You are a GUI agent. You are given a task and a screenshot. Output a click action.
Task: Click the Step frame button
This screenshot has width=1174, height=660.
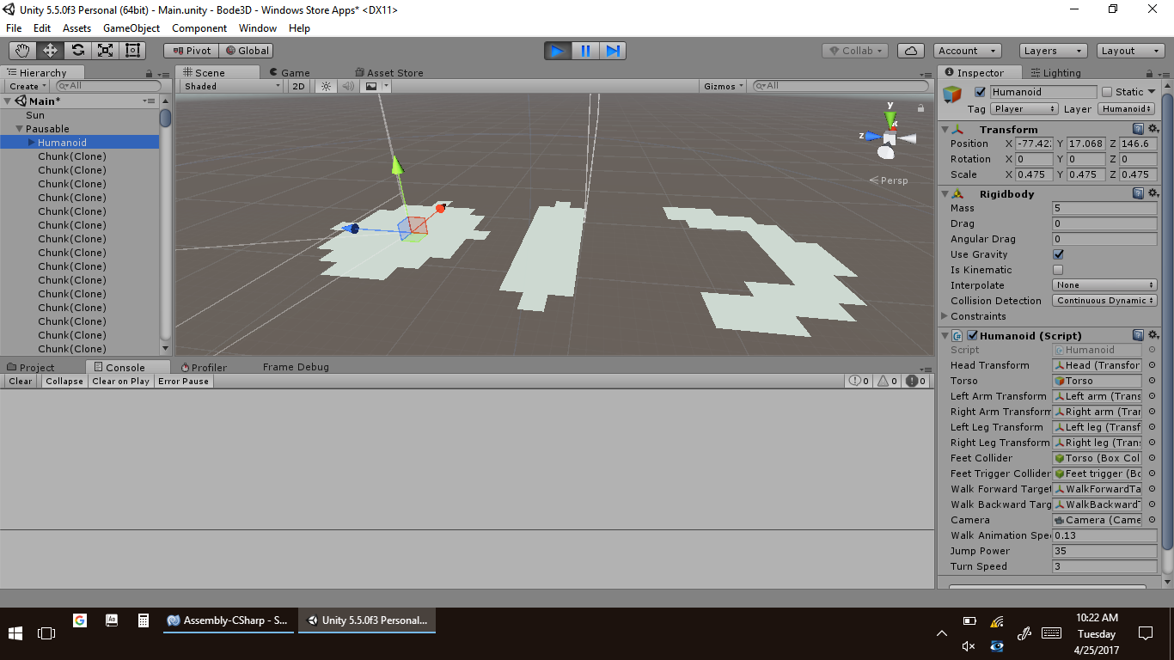tap(613, 51)
